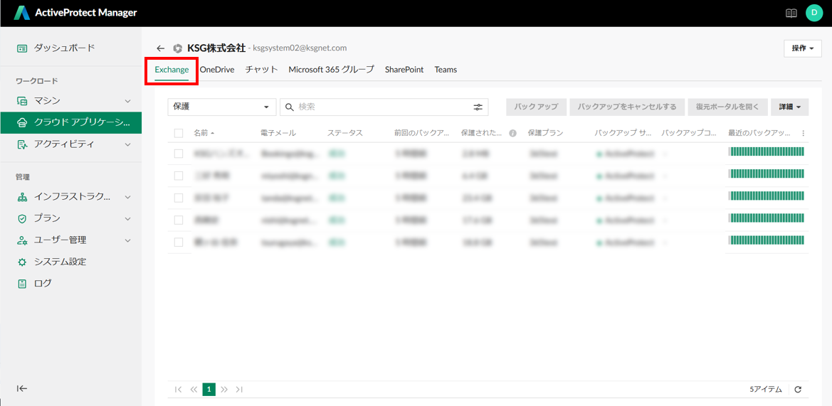Click into the 検索 search field
The height and width of the screenshot is (406, 832).
point(384,107)
